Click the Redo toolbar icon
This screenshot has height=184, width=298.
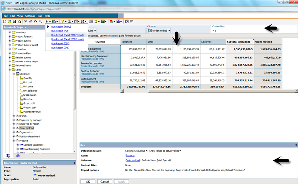(36, 22)
